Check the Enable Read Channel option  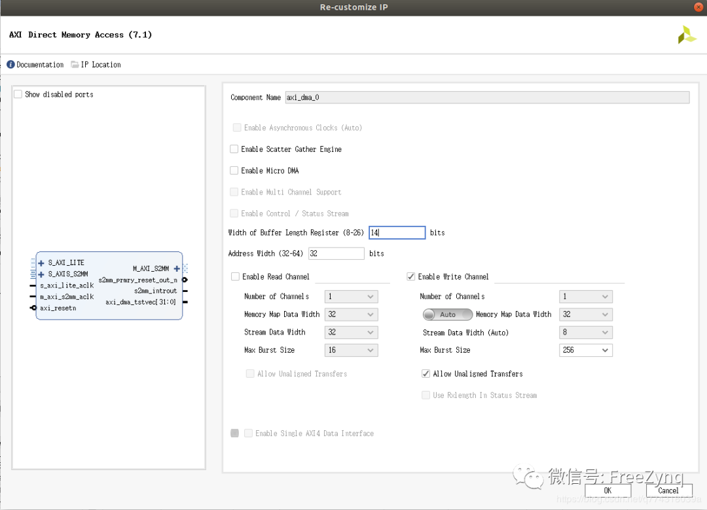236,277
